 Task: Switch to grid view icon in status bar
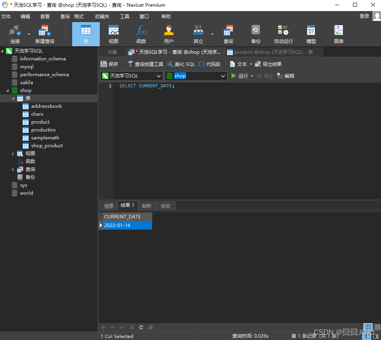click(x=368, y=327)
